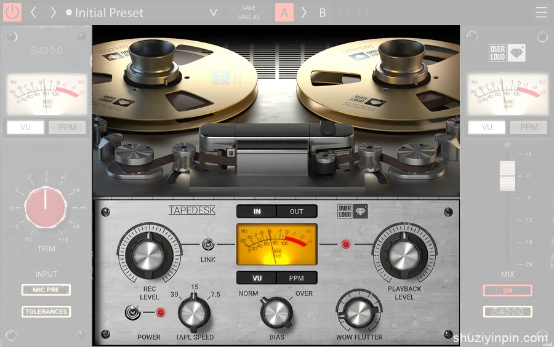Flip the LINK toggle switch
Viewport: 554px width, 347px height.
coord(208,244)
